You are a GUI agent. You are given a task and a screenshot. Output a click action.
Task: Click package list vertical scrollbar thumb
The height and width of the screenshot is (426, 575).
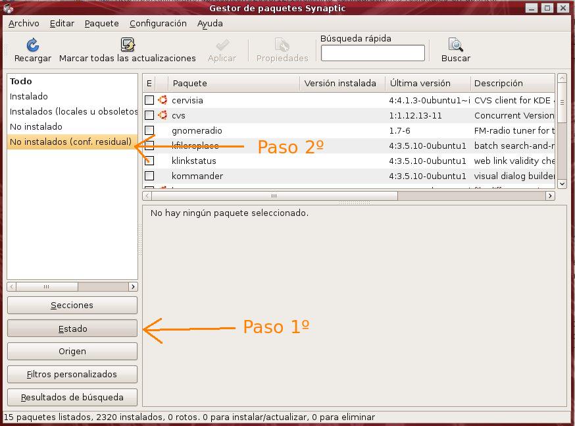pyautogui.click(x=562, y=103)
